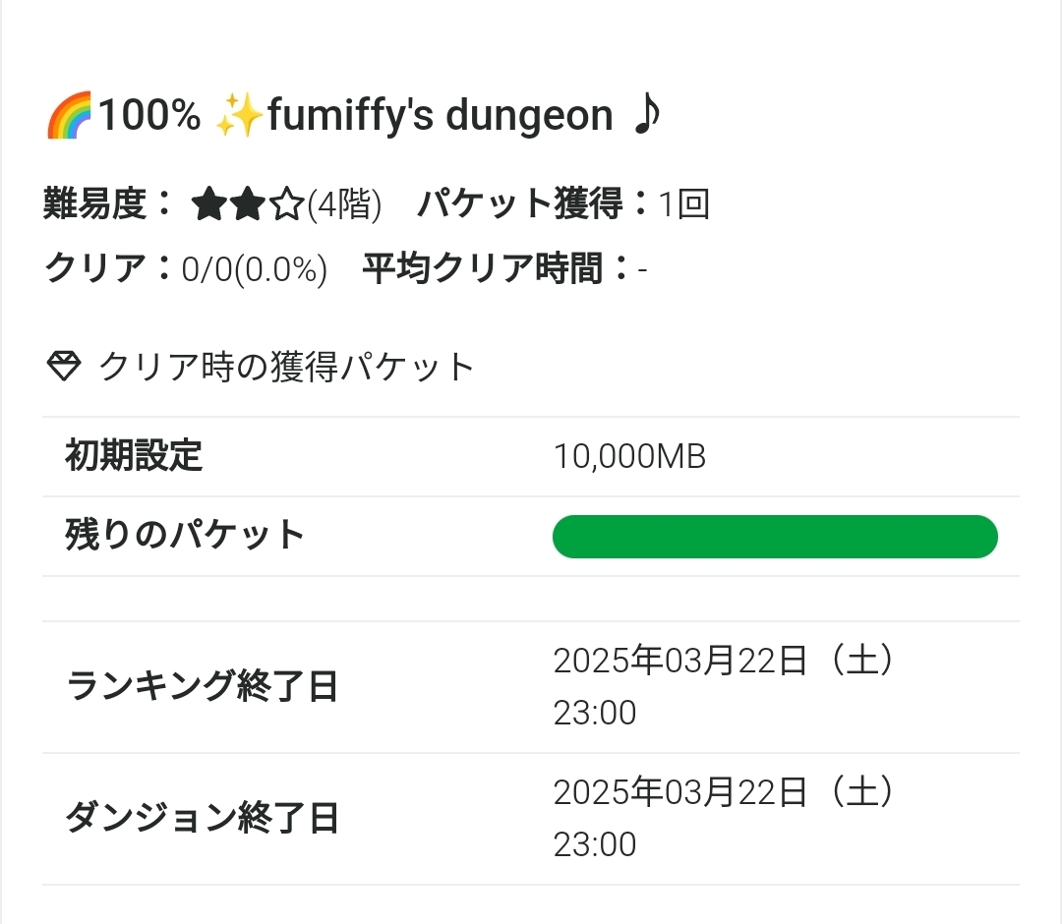The height and width of the screenshot is (924, 1062).
Task: Click the パケット獲得 label
Action: coord(520,204)
